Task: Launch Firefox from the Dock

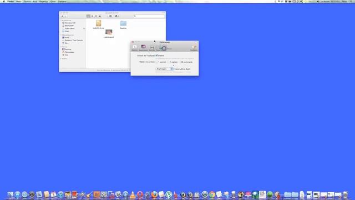Action: [154, 194]
